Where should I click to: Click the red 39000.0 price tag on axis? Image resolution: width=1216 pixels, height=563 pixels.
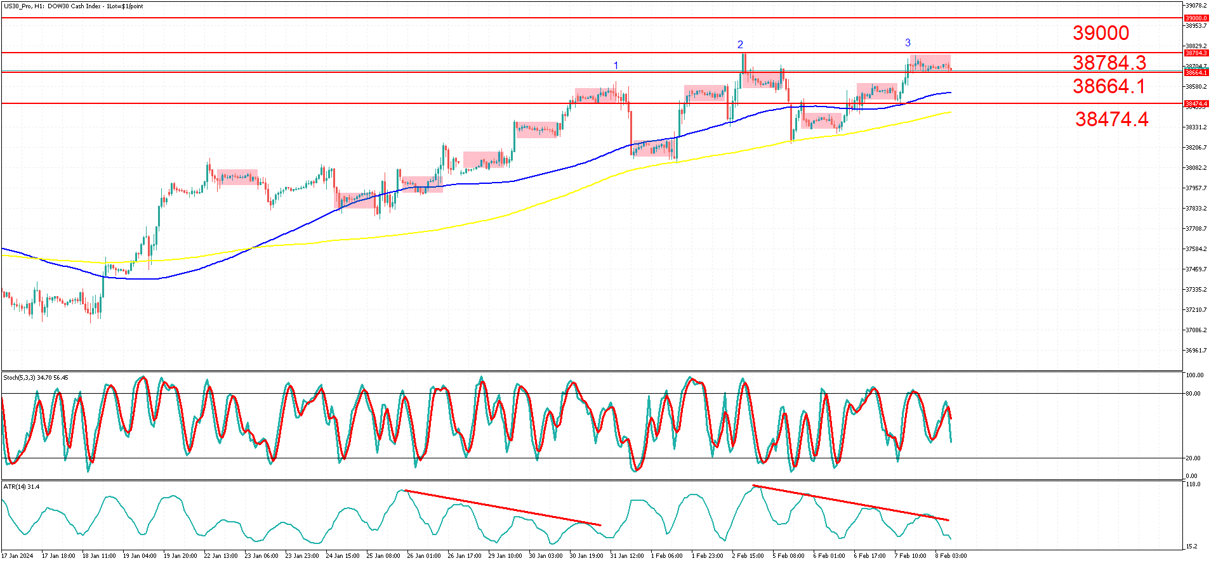point(1196,18)
